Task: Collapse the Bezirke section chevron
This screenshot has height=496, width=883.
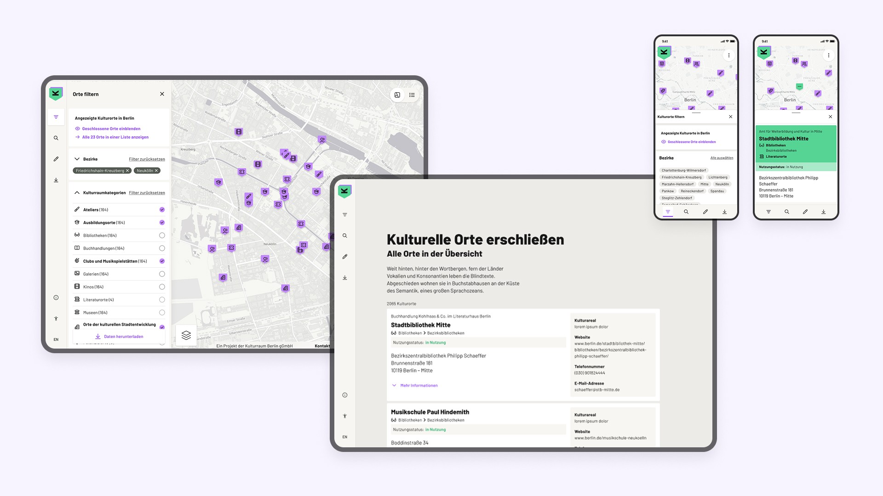Action: [x=77, y=159]
